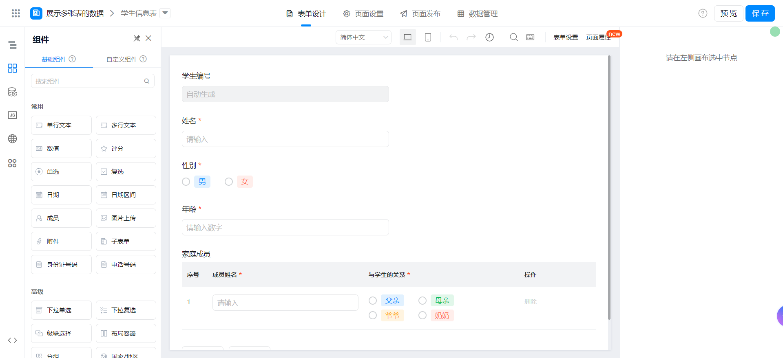Open the version history clock icon
The width and height of the screenshot is (783, 358).
(489, 37)
